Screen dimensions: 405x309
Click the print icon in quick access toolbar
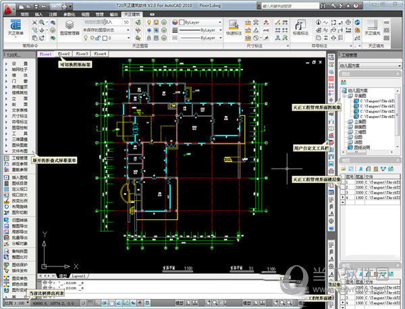click(64, 7)
